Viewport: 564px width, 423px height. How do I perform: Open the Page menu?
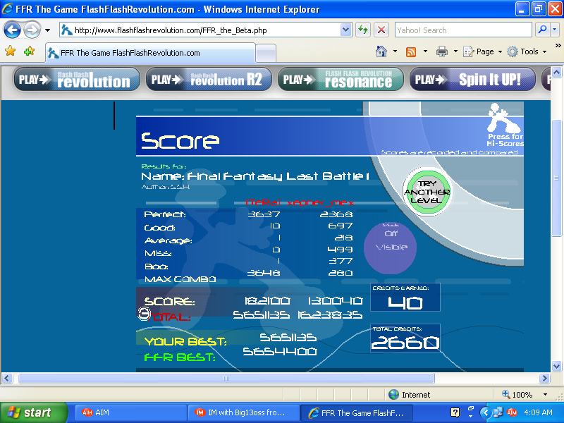point(484,51)
